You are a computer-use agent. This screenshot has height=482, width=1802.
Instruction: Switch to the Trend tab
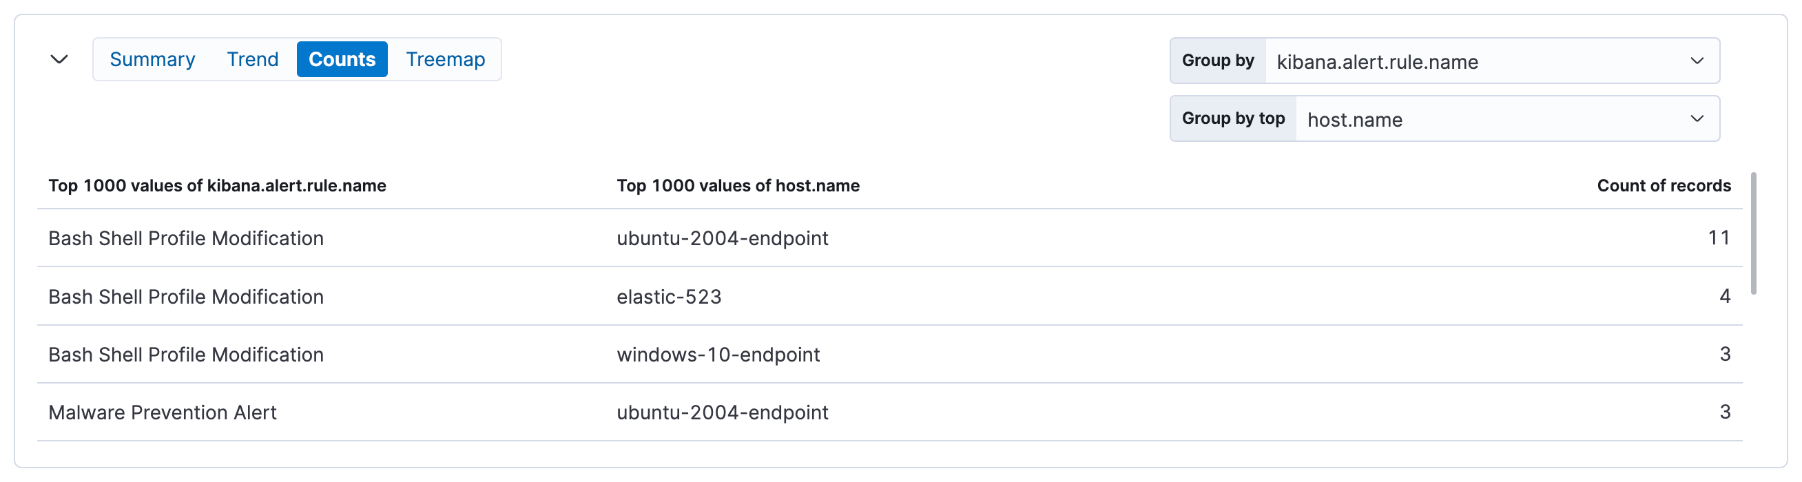tap(252, 59)
